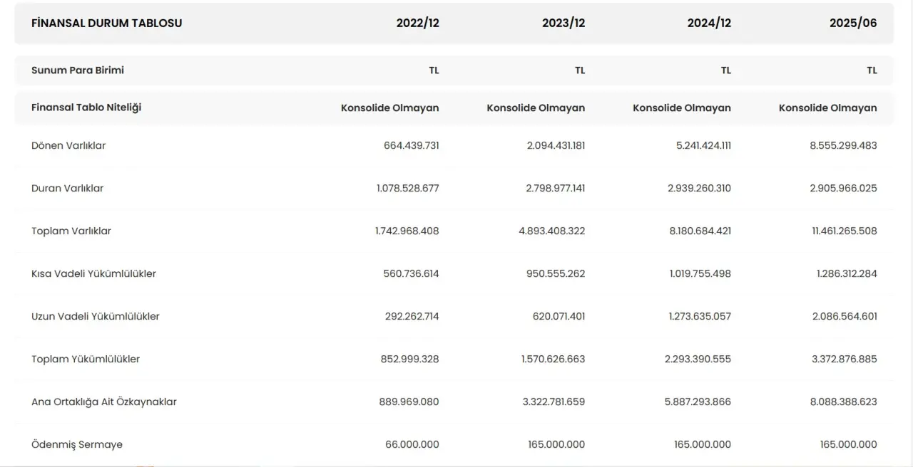Viewport: 913px width, 467px height.
Task: Select the Duran Varlıklar row label
Action: pos(68,188)
